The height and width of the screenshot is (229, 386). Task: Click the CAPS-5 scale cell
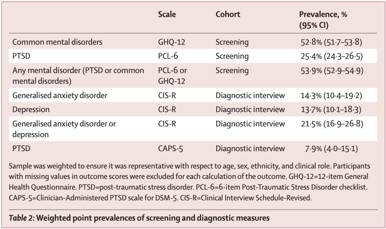pyautogui.click(x=171, y=148)
